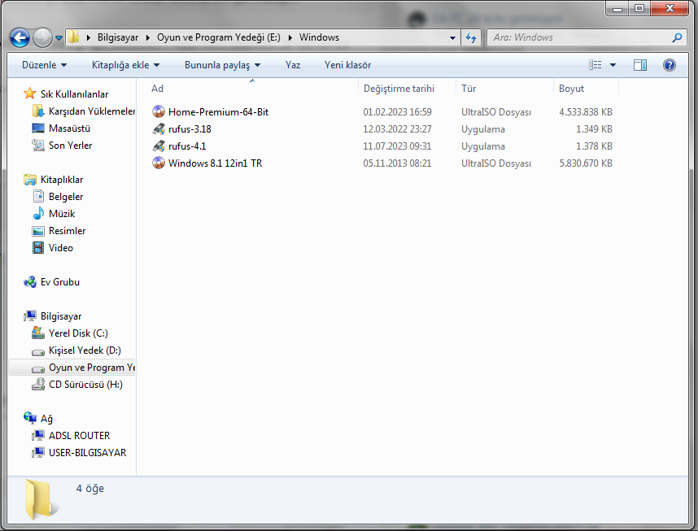Click the Masaüstü sidebar icon

[x=38, y=128]
